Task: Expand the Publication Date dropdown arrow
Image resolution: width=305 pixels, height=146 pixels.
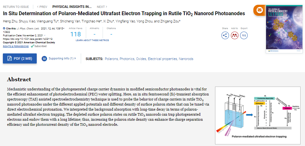Action: 45,35
